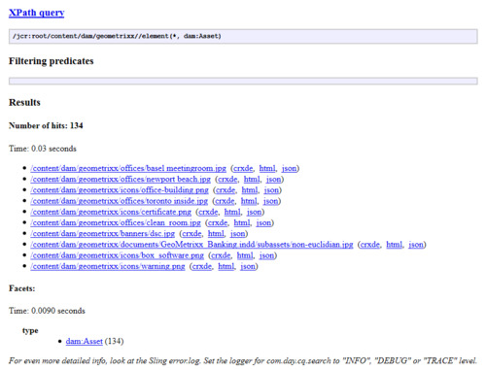Image resolution: width=486 pixels, height=370 pixels.
Task: Open html link for dsc.jpg
Action: click(x=216, y=234)
